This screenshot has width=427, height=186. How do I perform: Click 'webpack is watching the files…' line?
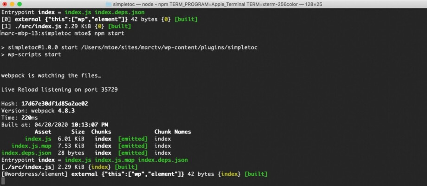point(51,75)
